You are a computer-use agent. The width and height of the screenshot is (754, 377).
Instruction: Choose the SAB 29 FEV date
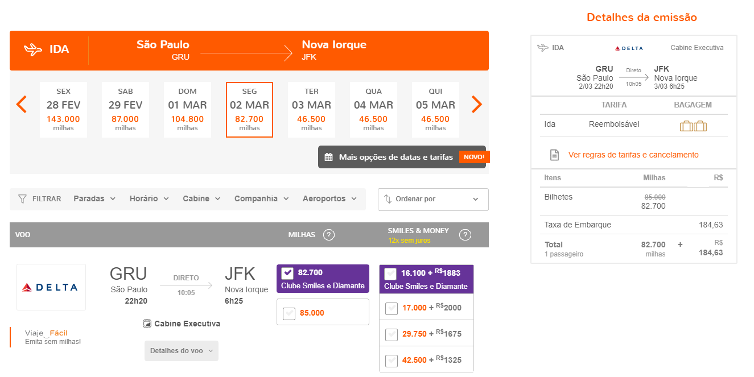coord(125,110)
